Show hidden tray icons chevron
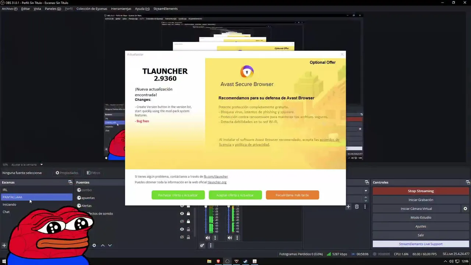 pos(445,261)
